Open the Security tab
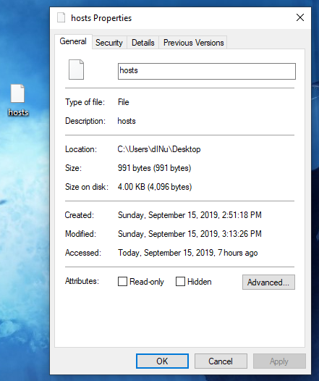The width and height of the screenshot is (319, 381). tap(109, 43)
